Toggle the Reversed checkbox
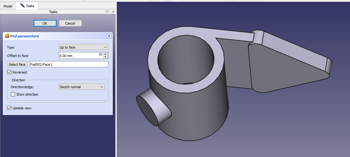Screen dimensions: 350x157 (x=9, y=72)
